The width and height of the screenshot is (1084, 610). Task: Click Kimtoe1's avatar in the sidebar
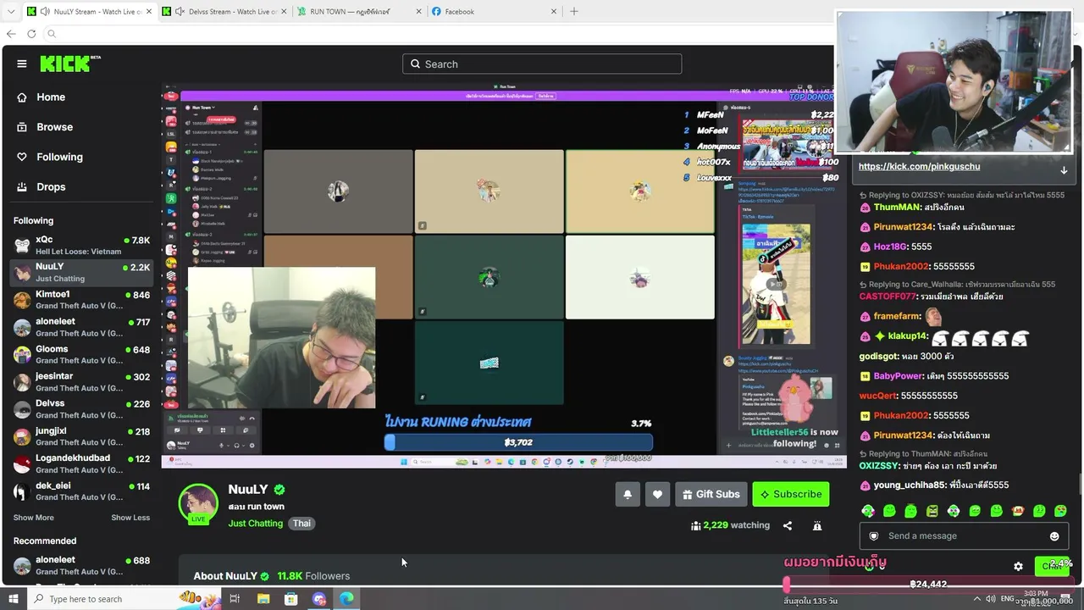point(22,301)
